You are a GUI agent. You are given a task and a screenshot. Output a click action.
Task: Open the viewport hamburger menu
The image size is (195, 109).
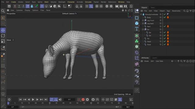8,10
